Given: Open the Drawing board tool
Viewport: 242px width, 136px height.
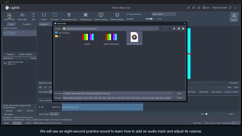Looking at the screenshot, I should tap(85, 17).
